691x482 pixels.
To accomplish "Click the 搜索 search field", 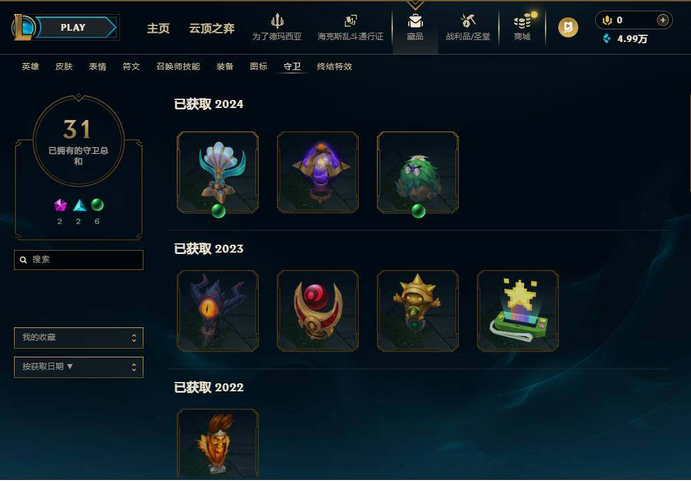I will click(79, 260).
